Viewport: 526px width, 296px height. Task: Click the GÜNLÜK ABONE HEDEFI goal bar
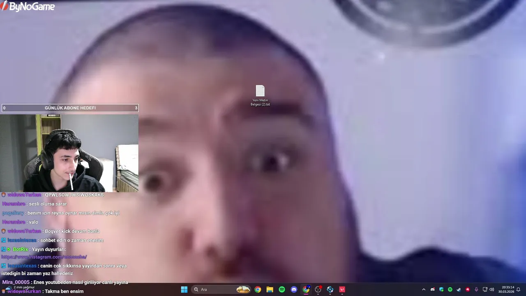pyautogui.click(x=70, y=108)
